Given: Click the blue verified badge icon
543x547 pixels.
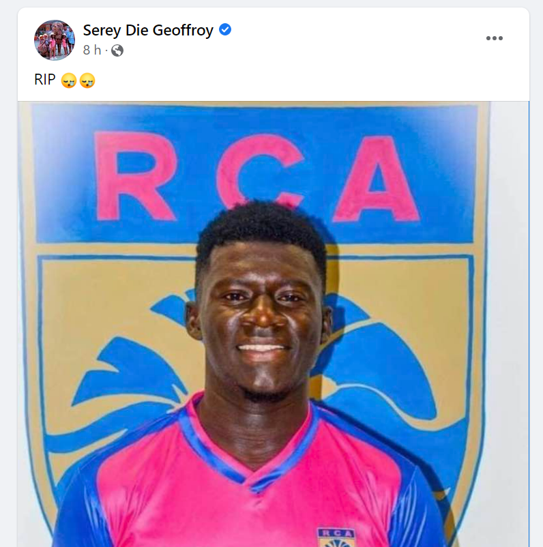Looking at the screenshot, I should click(225, 29).
